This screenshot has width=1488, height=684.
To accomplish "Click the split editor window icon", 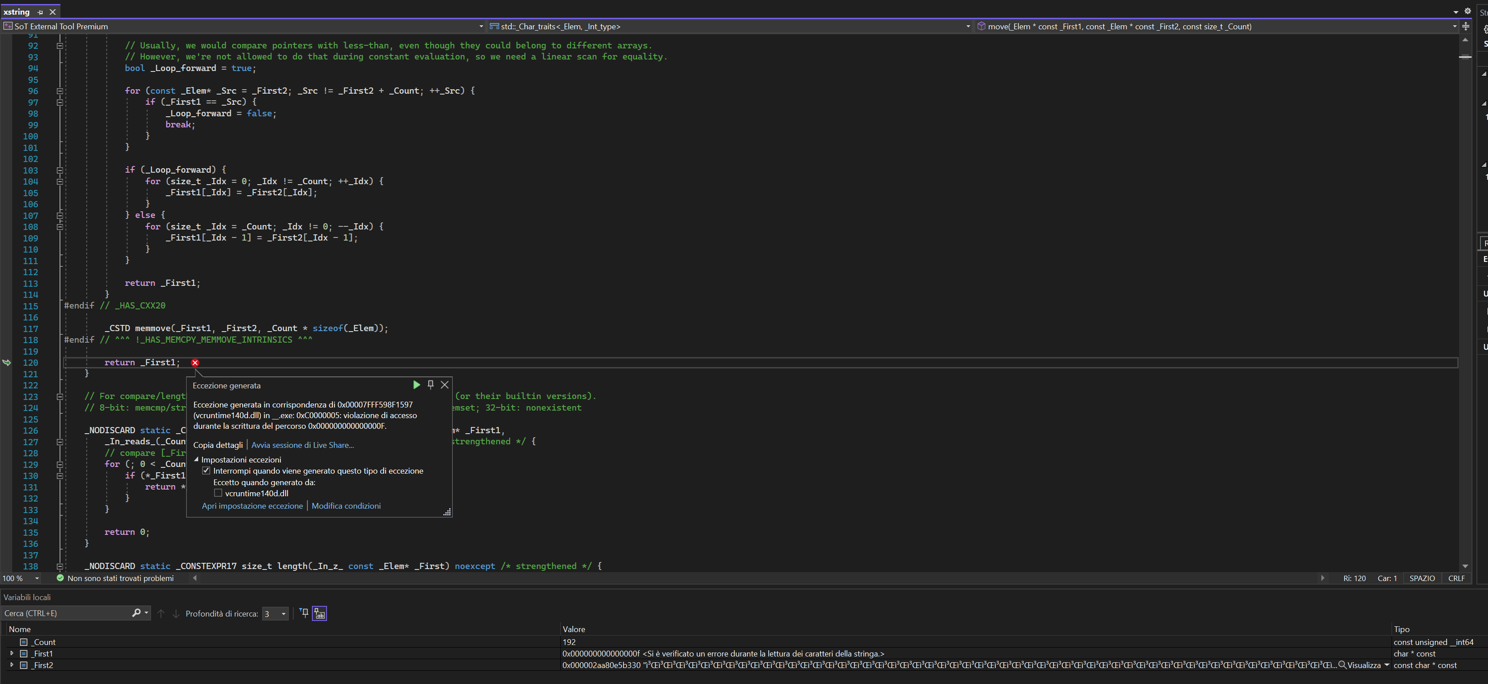I will tap(1465, 27).
